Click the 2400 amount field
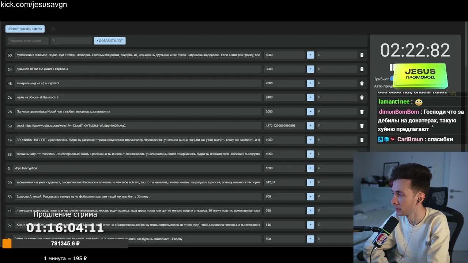 (284, 97)
